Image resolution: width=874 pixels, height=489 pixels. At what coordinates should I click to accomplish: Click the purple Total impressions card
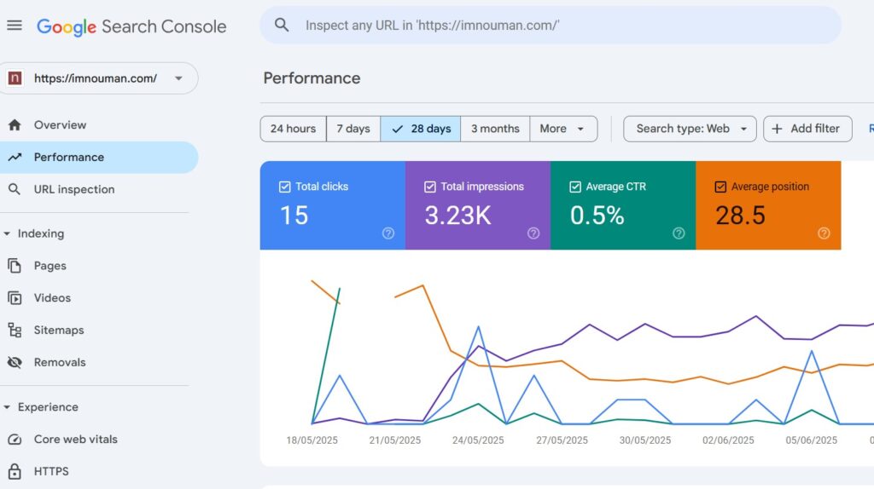pos(478,205)
